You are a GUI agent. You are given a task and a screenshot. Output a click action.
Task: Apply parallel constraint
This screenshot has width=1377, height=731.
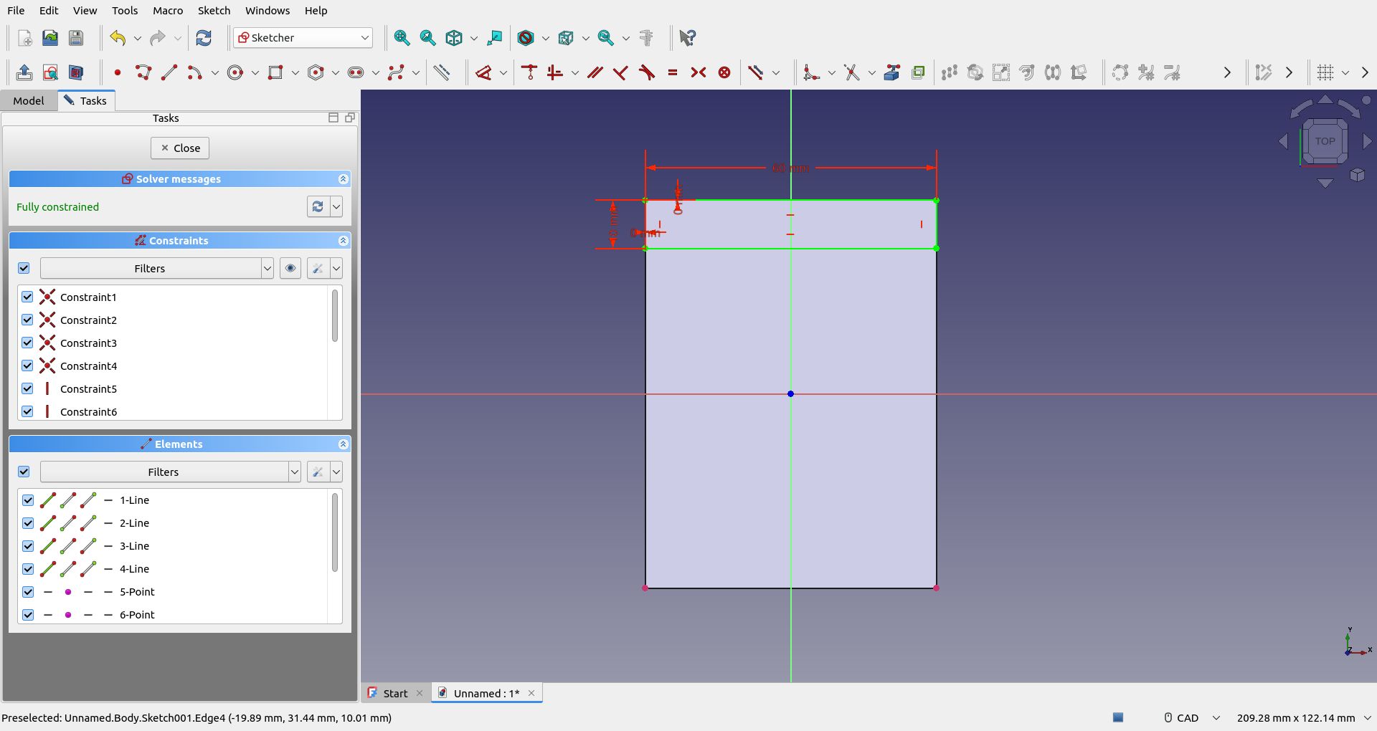click(x=595, y=72)
